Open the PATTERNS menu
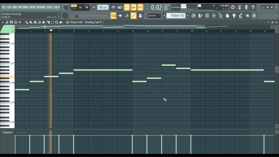The image size is (279, 157). pos(23,7)
